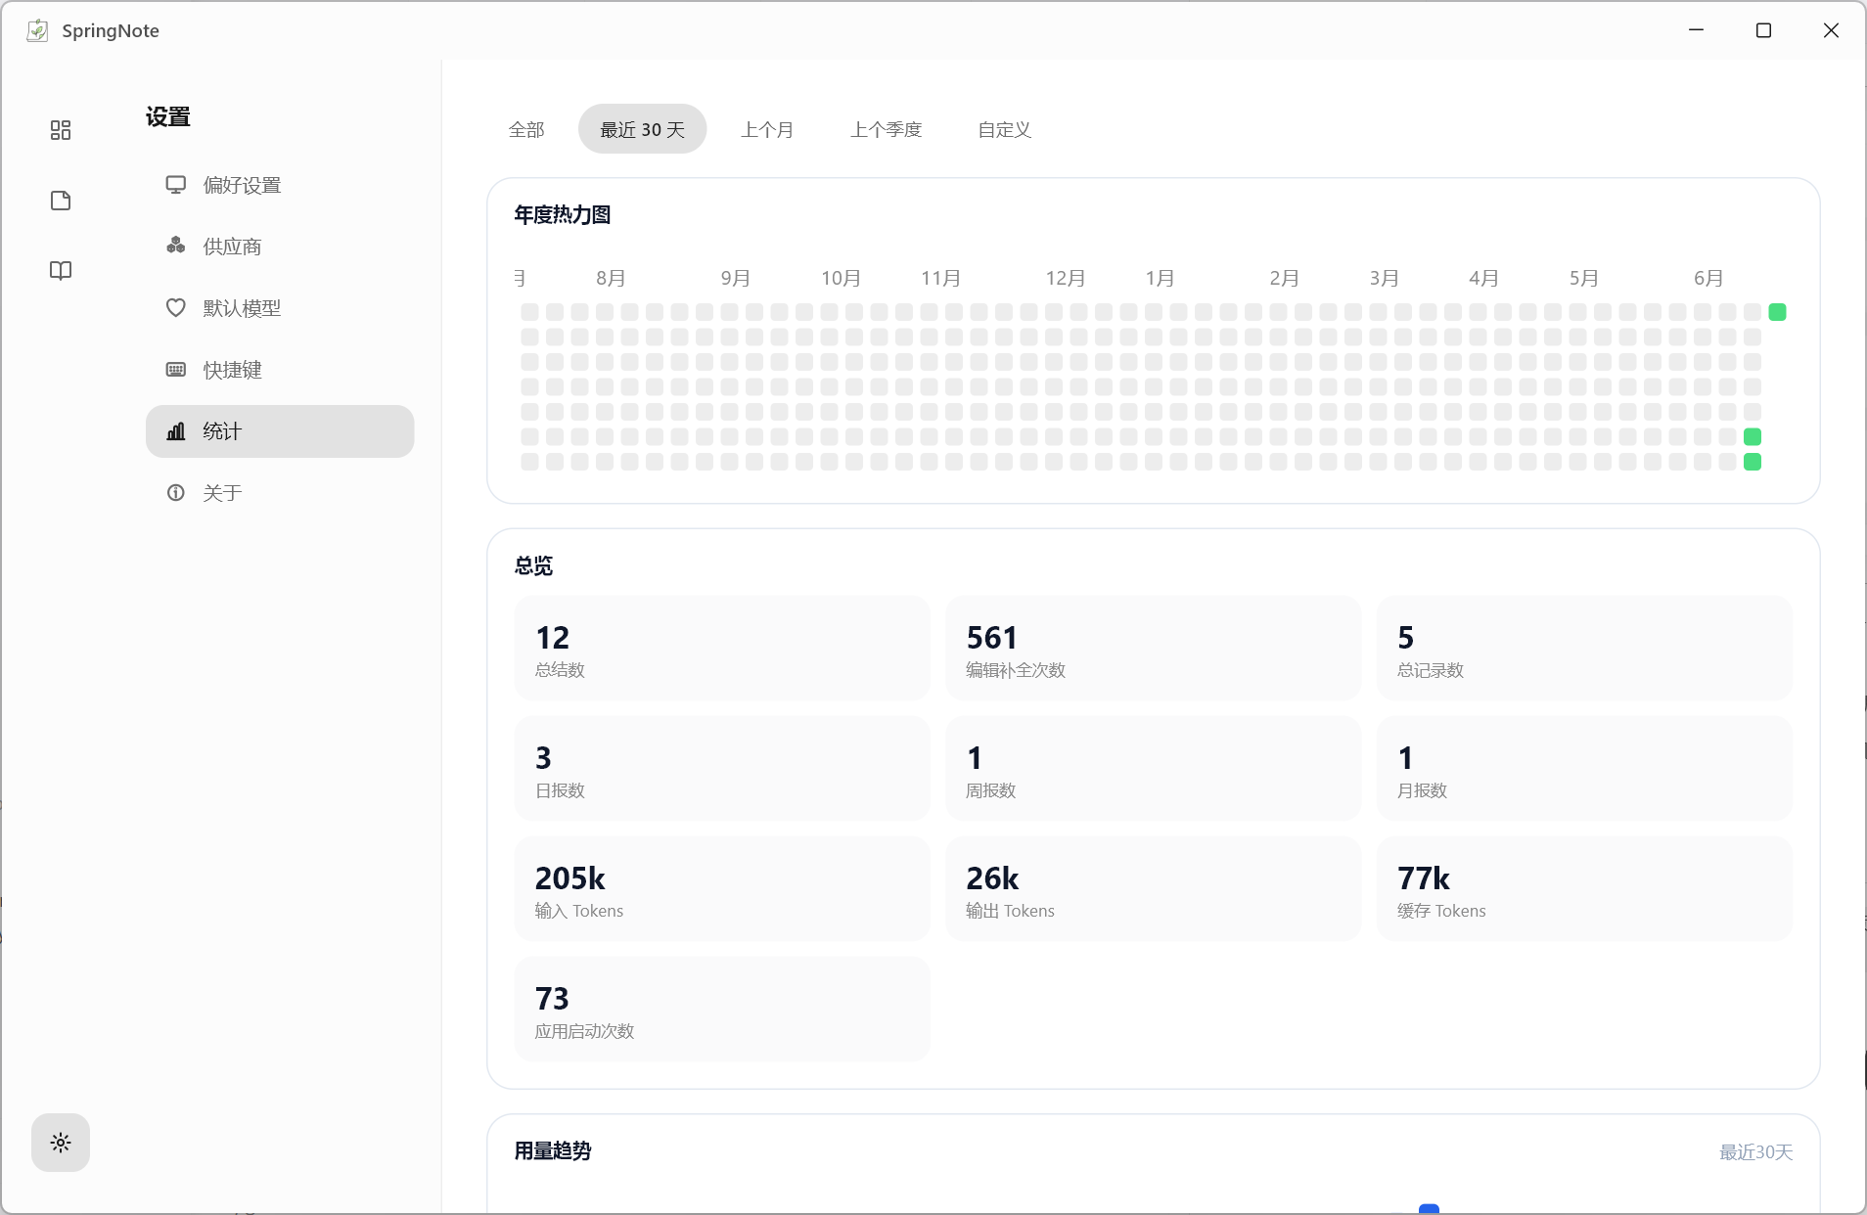This screenshot has height=1215, width=1867.
Task: Minimize the SpringNote window
Action: [1697, 30]
